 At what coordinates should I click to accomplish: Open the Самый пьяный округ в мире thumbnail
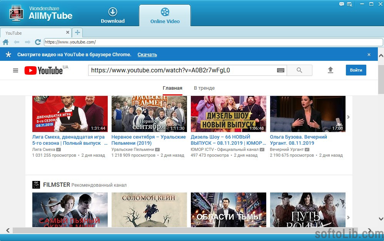click(70, 210)
